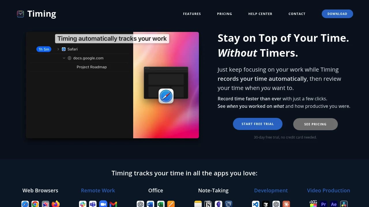Click the 'Stay on Top of Your Time.' headline
369x207 pixels.
pyautogui.click(x=283, y=38)
